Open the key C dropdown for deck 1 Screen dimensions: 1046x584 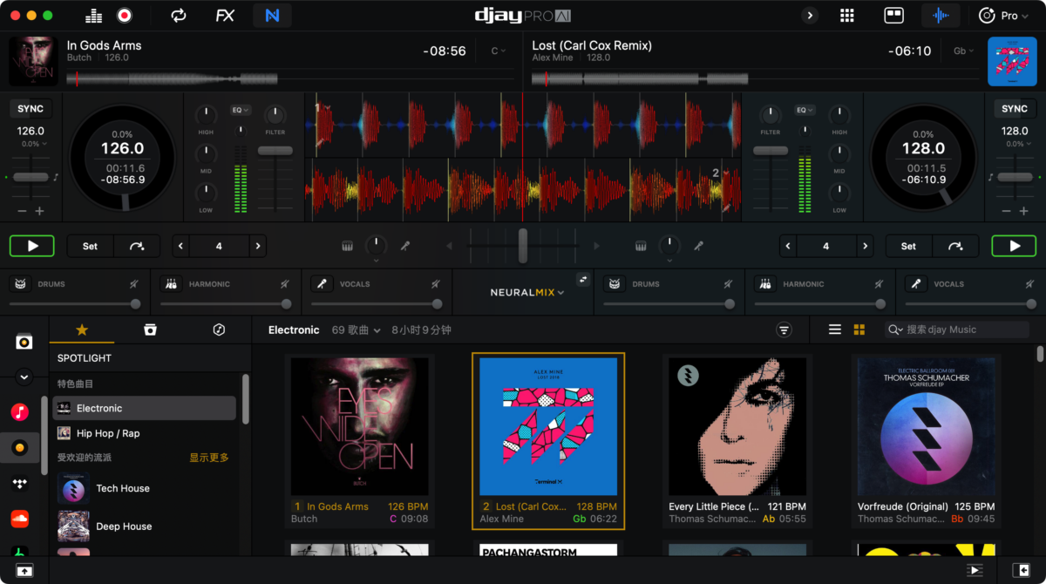coord(498,51)
